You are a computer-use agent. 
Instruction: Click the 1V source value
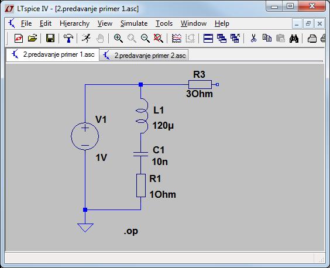[101, 157]
